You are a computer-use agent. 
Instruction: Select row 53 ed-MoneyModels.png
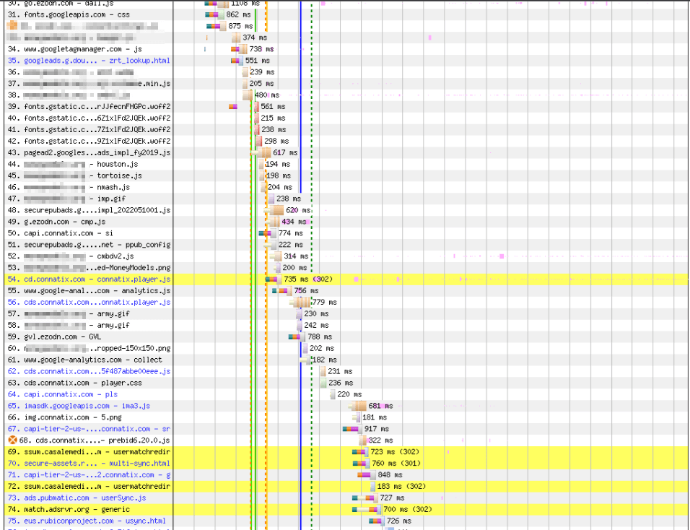point(89,268)
